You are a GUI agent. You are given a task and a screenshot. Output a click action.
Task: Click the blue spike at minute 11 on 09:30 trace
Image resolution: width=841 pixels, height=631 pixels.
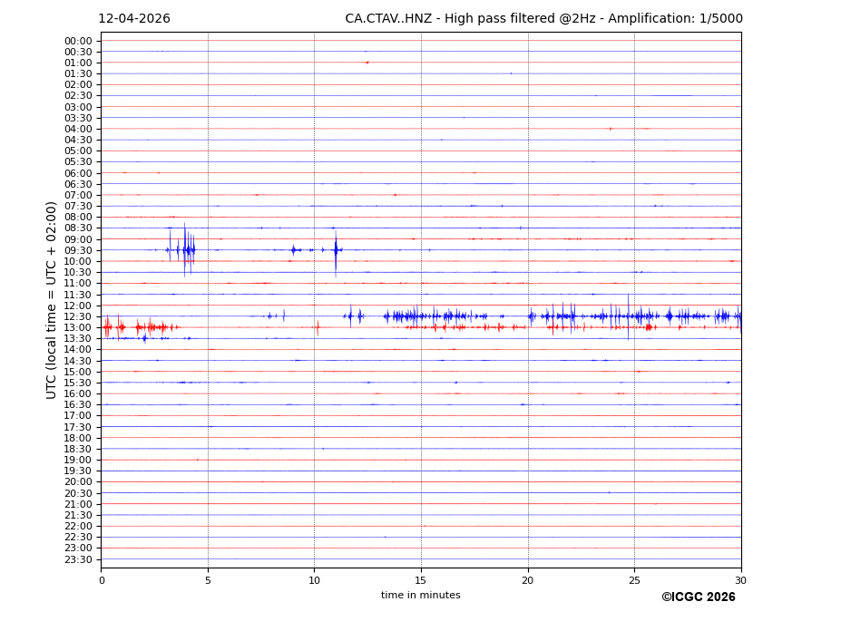point(336,249)
